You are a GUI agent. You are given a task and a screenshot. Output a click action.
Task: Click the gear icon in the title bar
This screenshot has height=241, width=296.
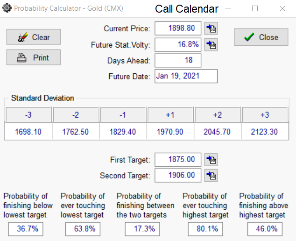tap(7, 8)
